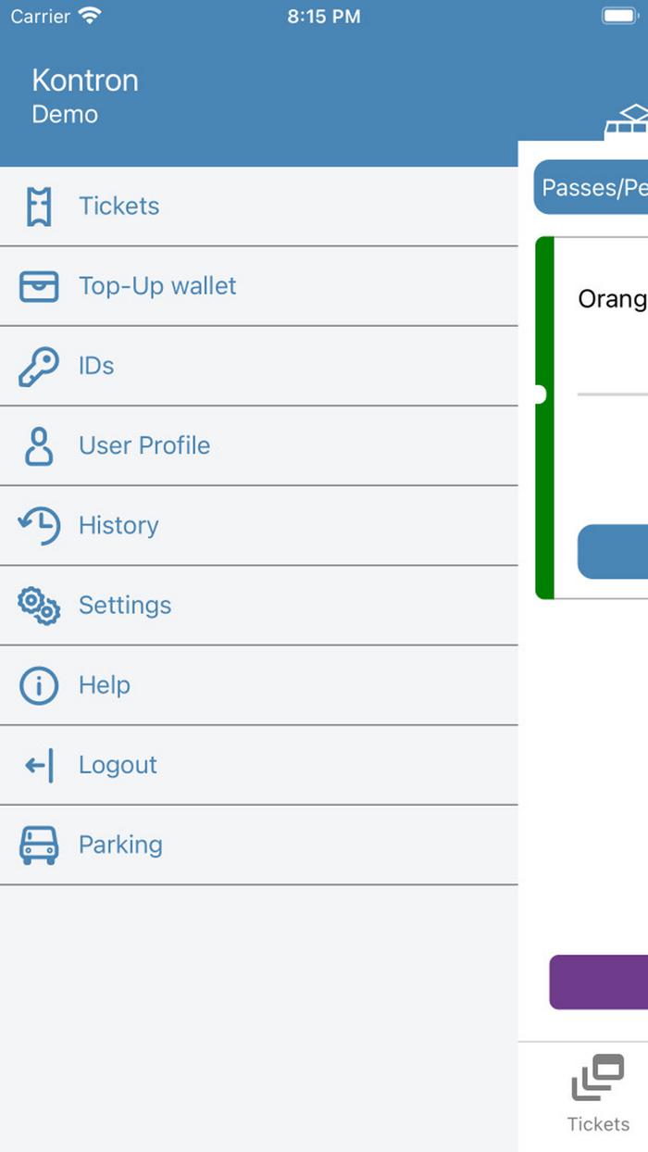Go to User Profile

coord(144,445)
